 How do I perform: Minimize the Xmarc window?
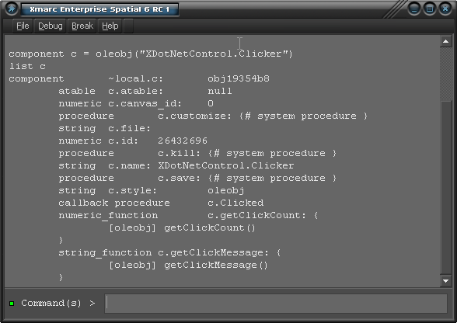tap(414, 9)
